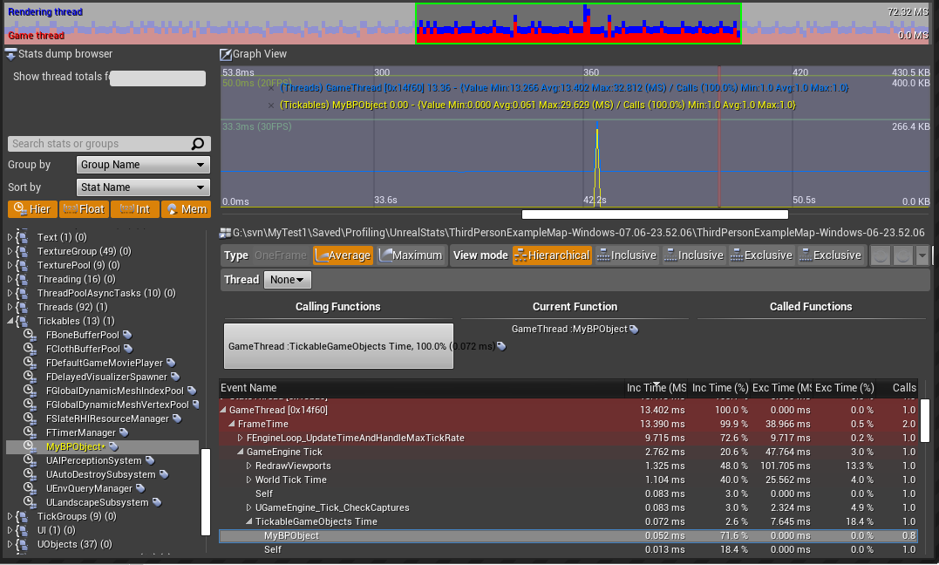Image resolution: width=939 pixels, height=565 pixels.
Task: Click the tag icon next to MyBPObject in tree
Action: [114, 446]
